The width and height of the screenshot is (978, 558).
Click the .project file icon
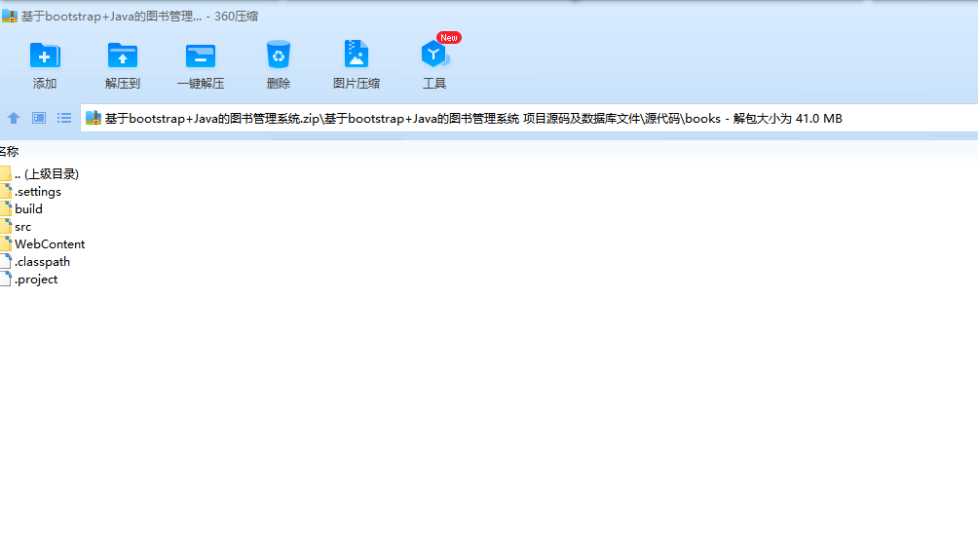[x=6, y=279]
